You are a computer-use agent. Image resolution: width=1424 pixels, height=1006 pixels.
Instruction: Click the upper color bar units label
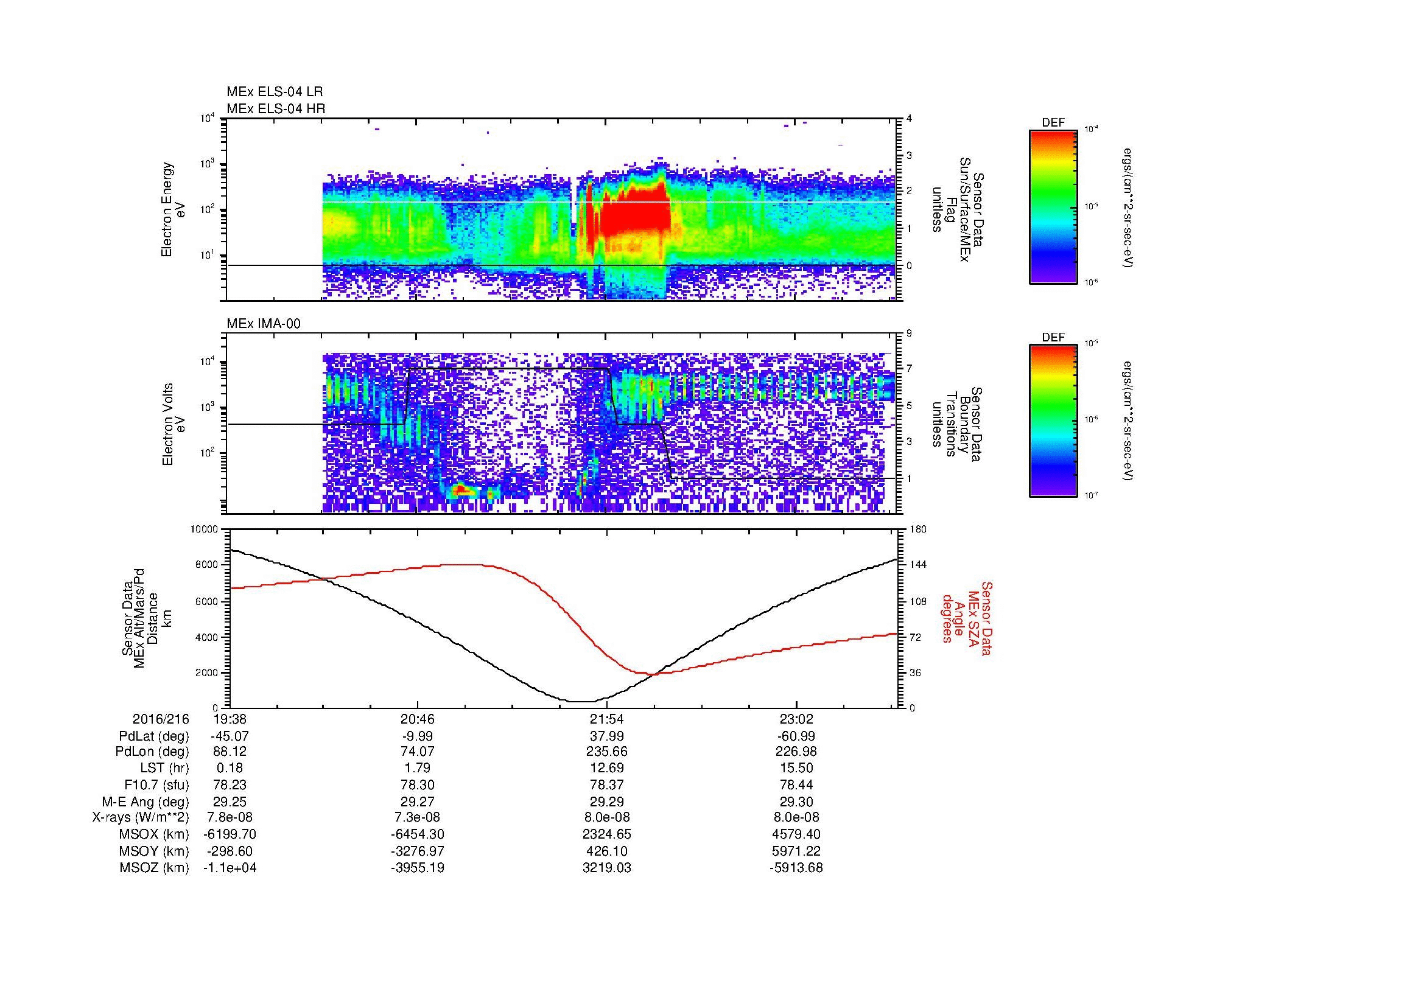pyautogui.click(x=1128, y=208)
